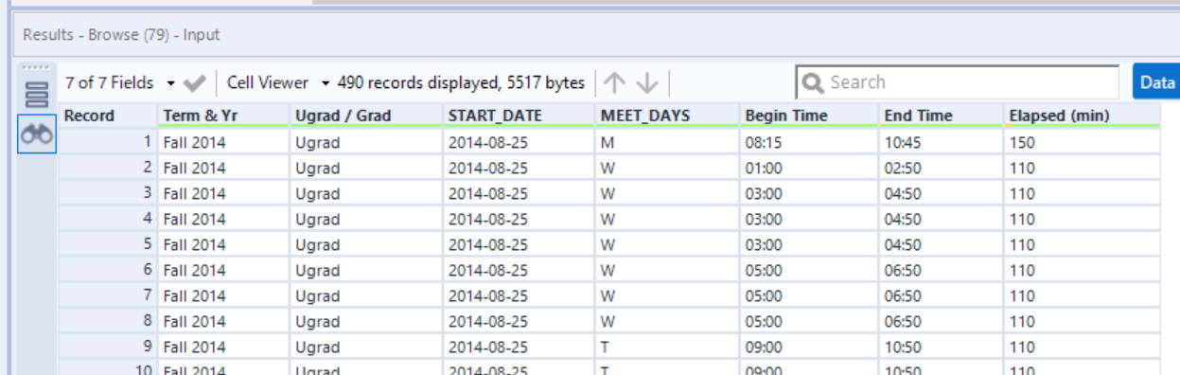1180x375 pixels.
Task: Click the T meet days cell in record 9
Action: click(x=667, y=347)
